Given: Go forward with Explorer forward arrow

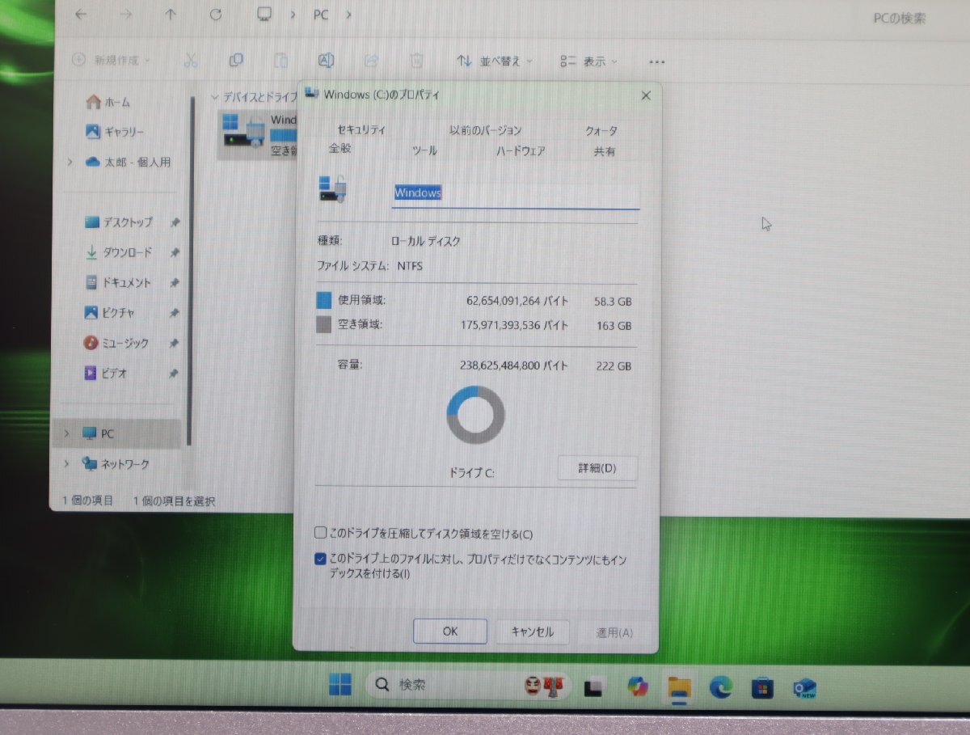Looking at the screenshot, I should pos(125,15).
